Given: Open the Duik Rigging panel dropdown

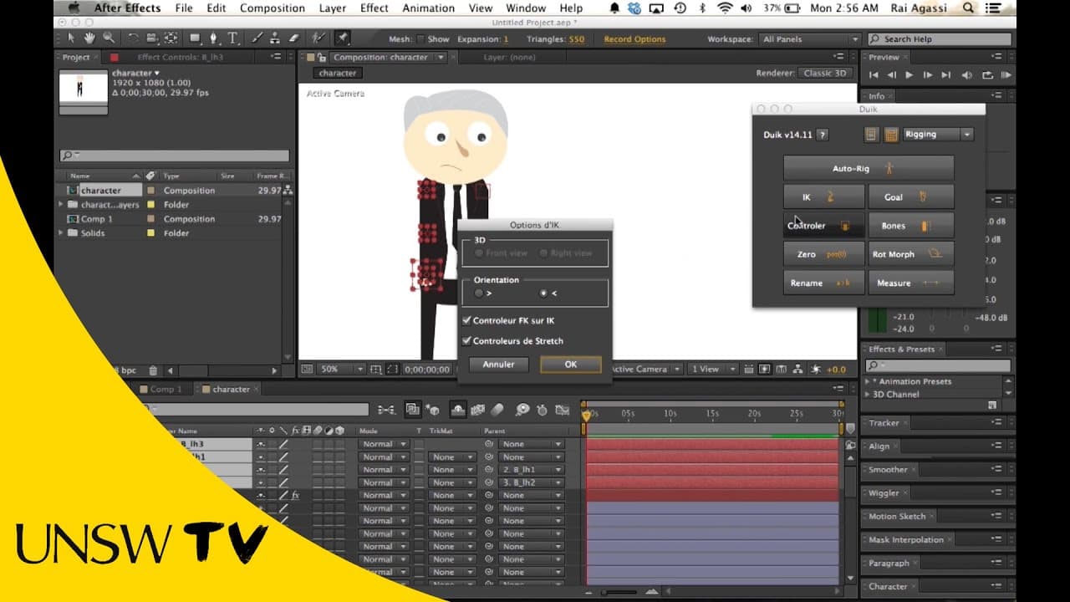Looking at the screenshot, I should click(939, 135).
